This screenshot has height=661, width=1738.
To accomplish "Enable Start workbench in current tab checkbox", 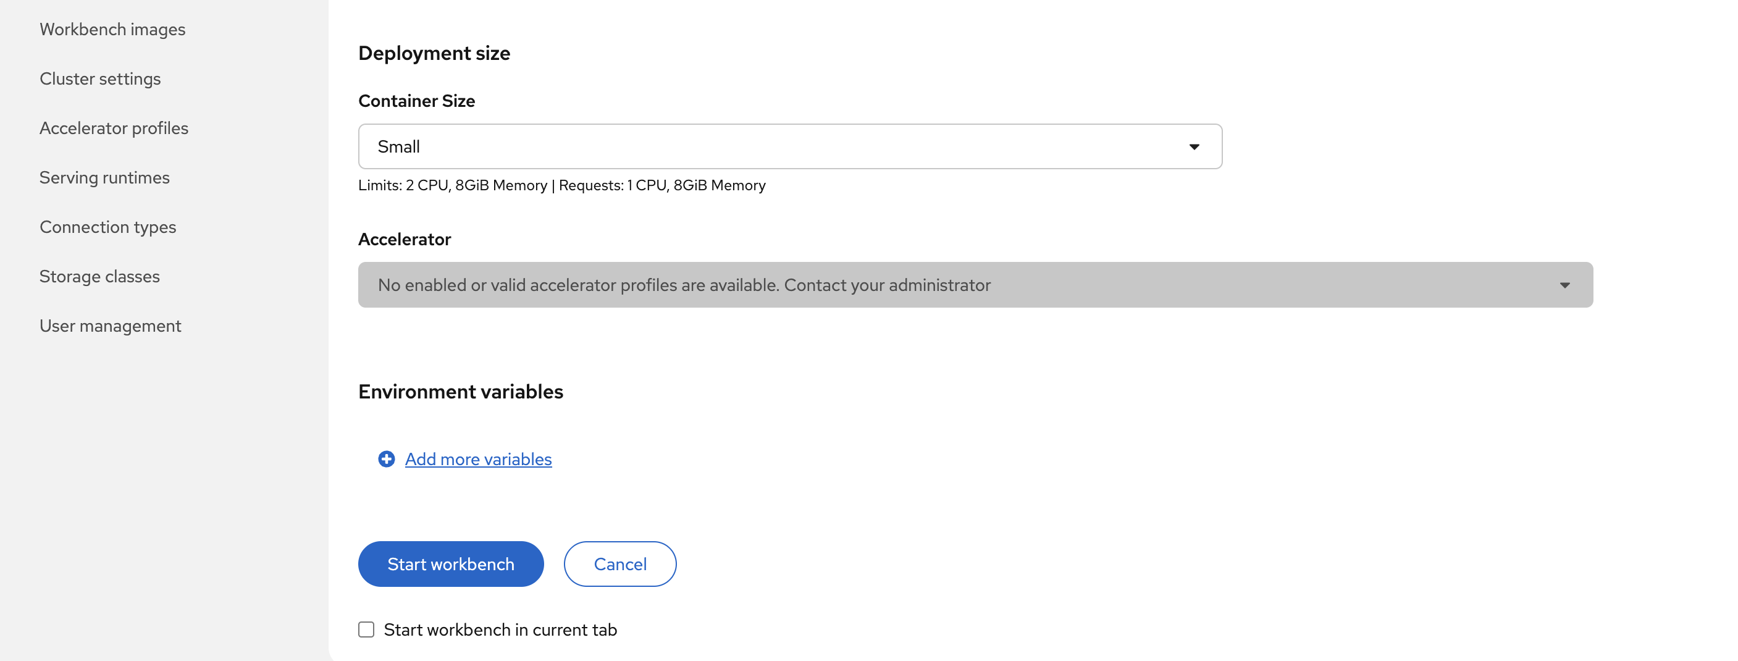I will [366, 629].
